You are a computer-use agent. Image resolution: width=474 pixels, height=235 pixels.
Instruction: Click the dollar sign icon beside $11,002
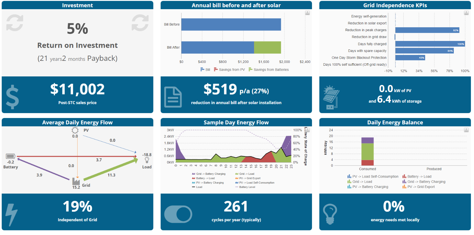13,98
